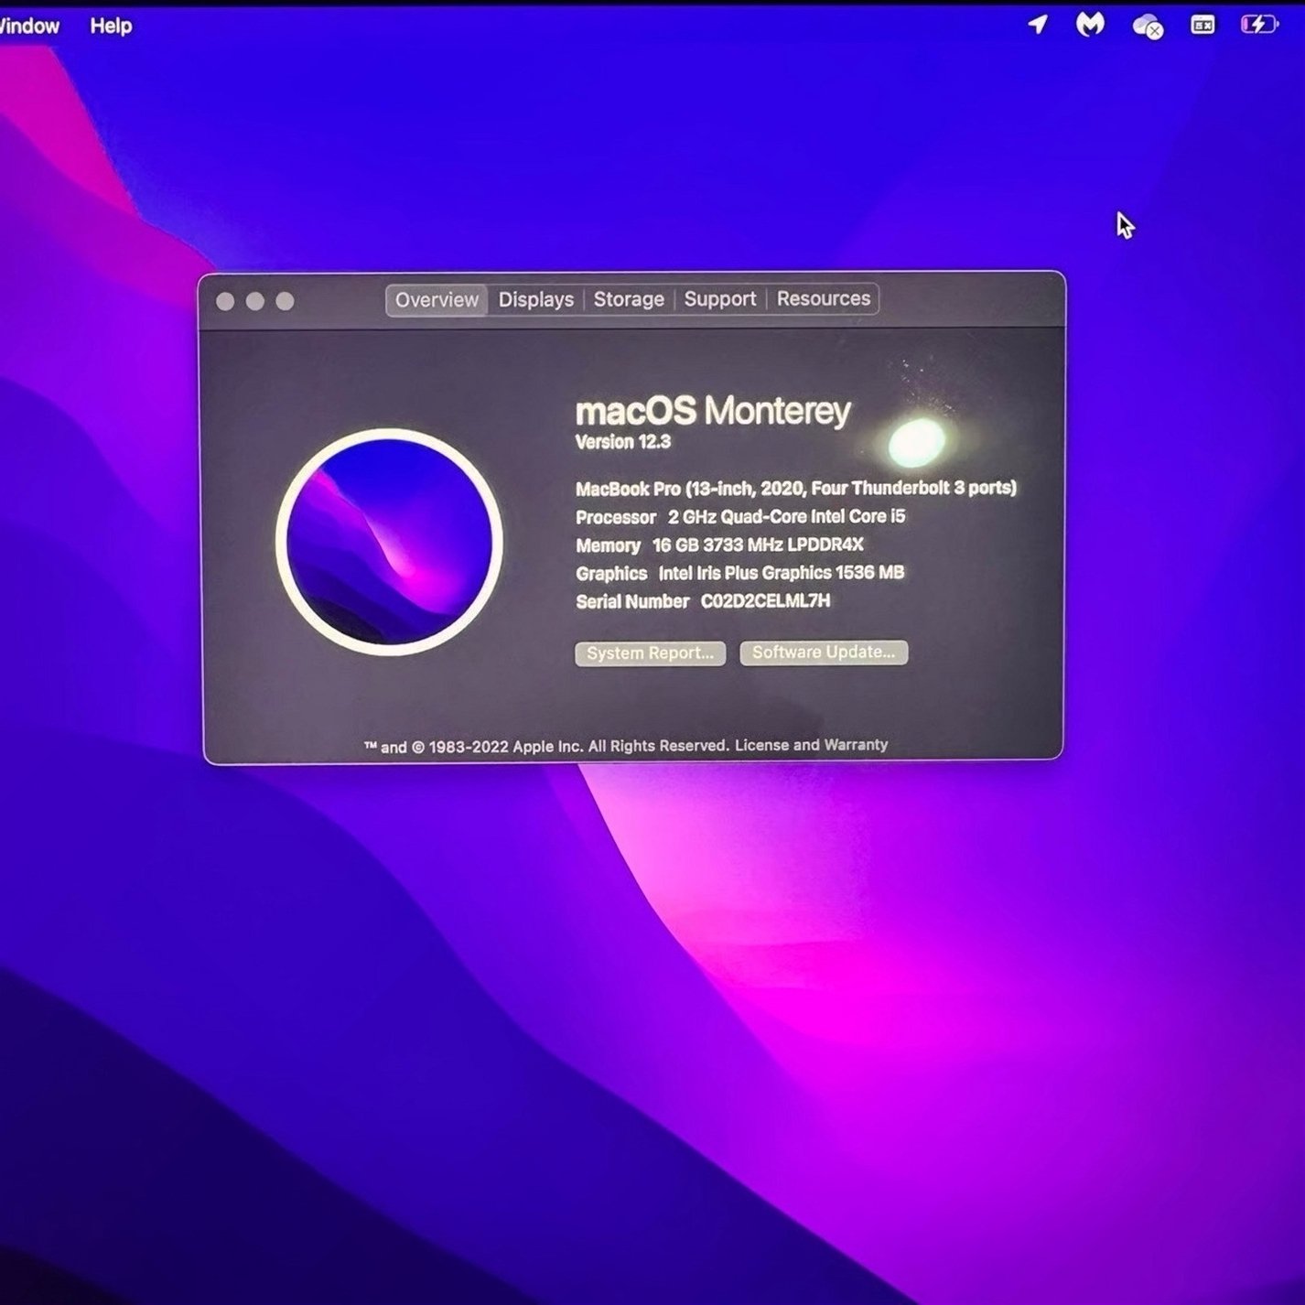The height and width of the screenshot is (1305, 1305).
Task: Open the Resources tab
Action: coord(824,298)
